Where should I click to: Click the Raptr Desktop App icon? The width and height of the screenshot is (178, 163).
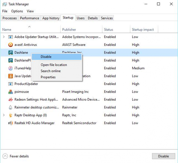pos(10,115)
